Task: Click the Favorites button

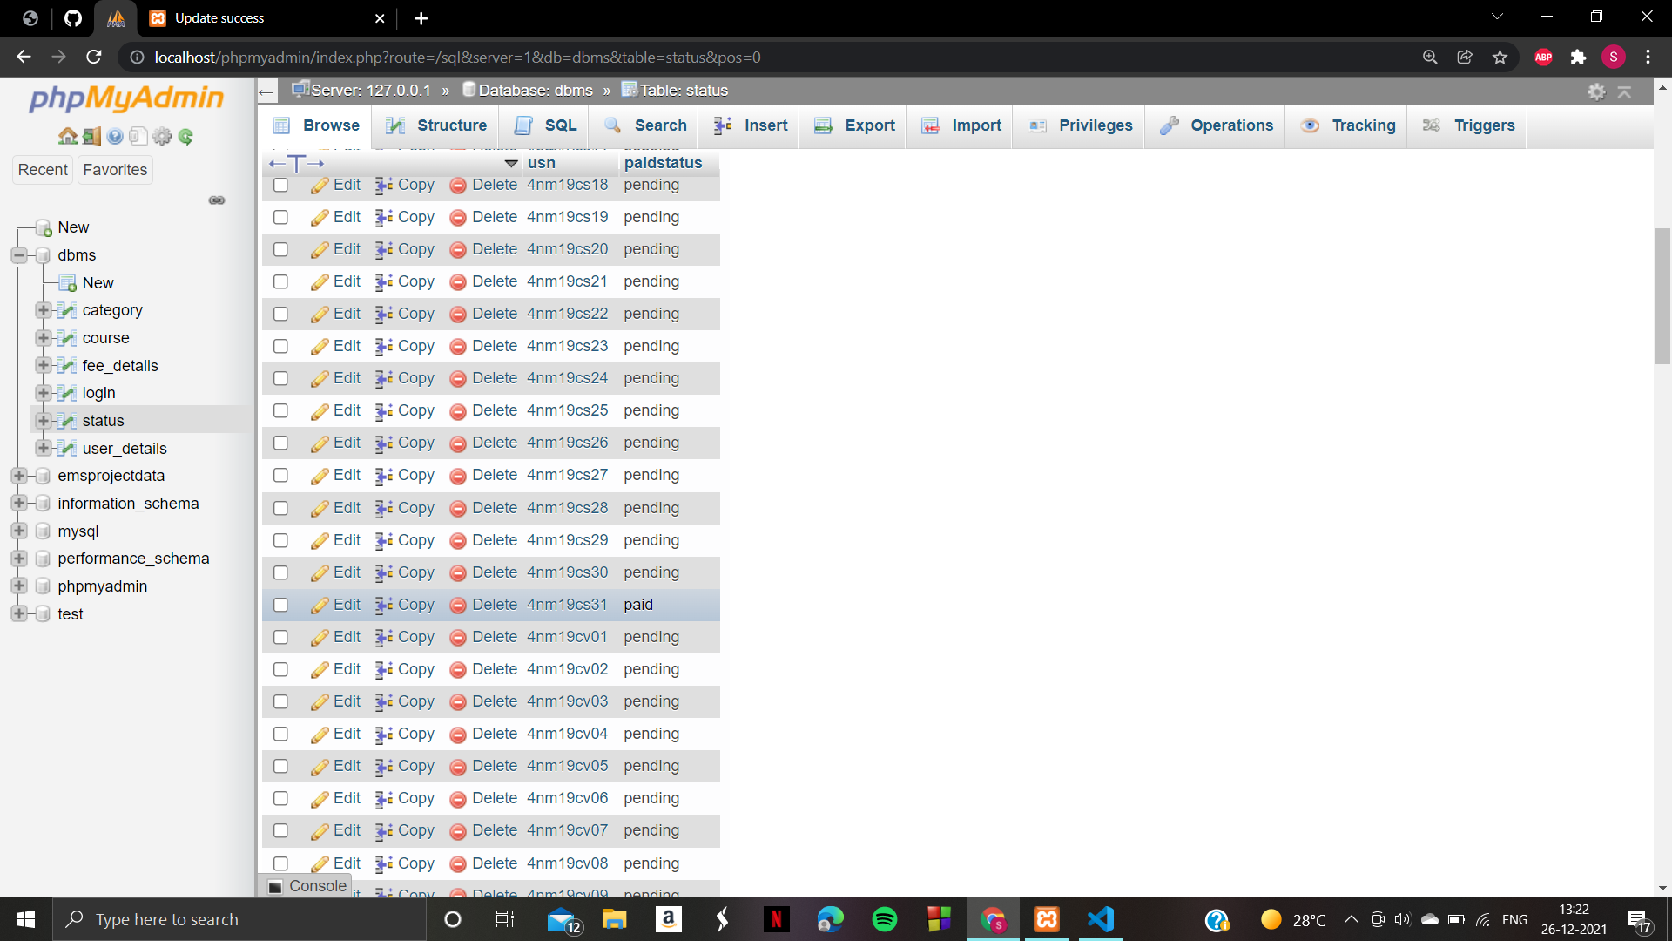Action: coord(115,170)
